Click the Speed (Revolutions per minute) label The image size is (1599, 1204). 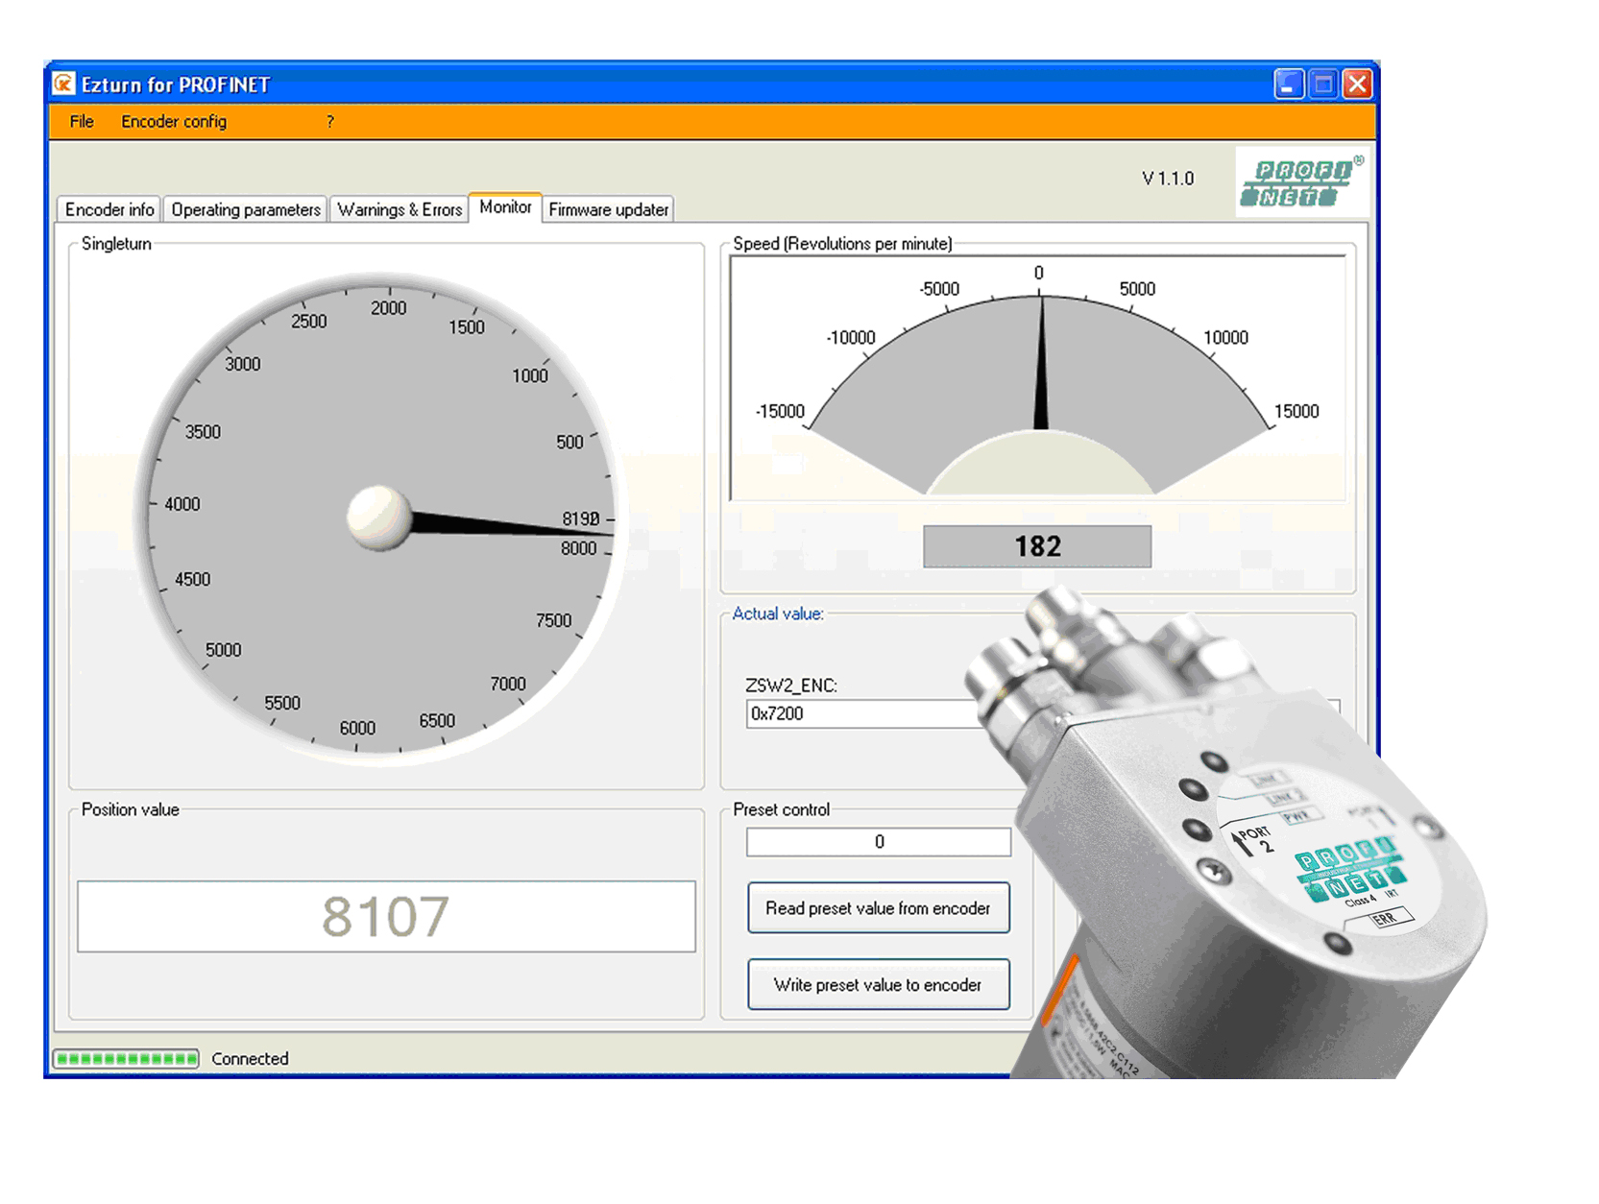pos(842,244)
